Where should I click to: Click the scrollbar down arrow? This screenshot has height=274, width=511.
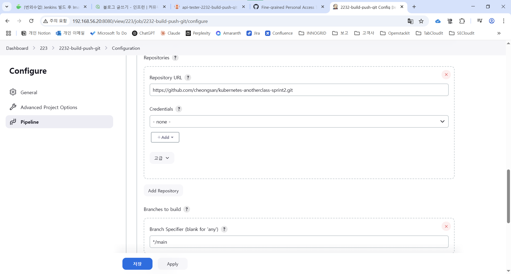coord(508,271)
